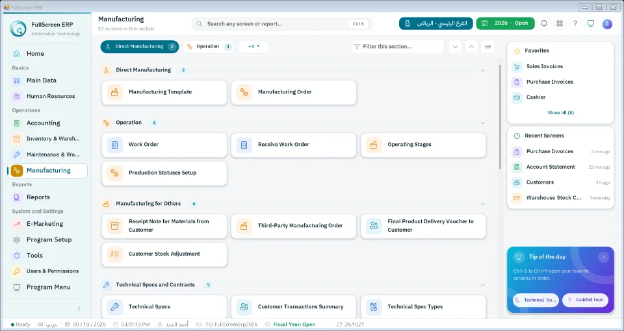
Task: Open the user profile avatar
Action: 607,24
